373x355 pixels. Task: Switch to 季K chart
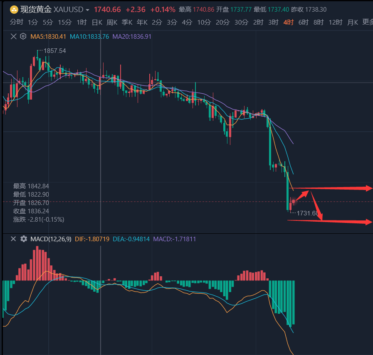tap(127, 22)
